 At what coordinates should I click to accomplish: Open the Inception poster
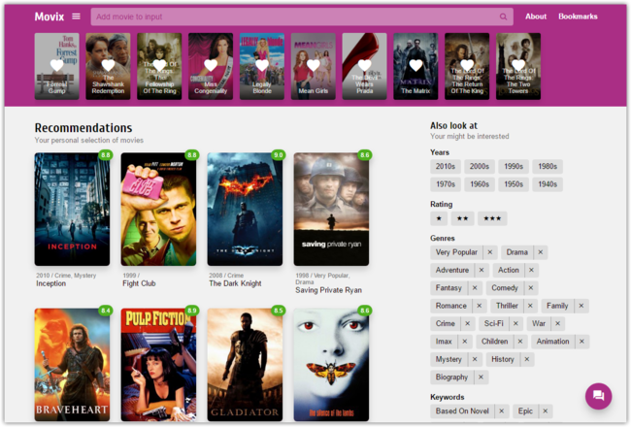pos(72,209)
